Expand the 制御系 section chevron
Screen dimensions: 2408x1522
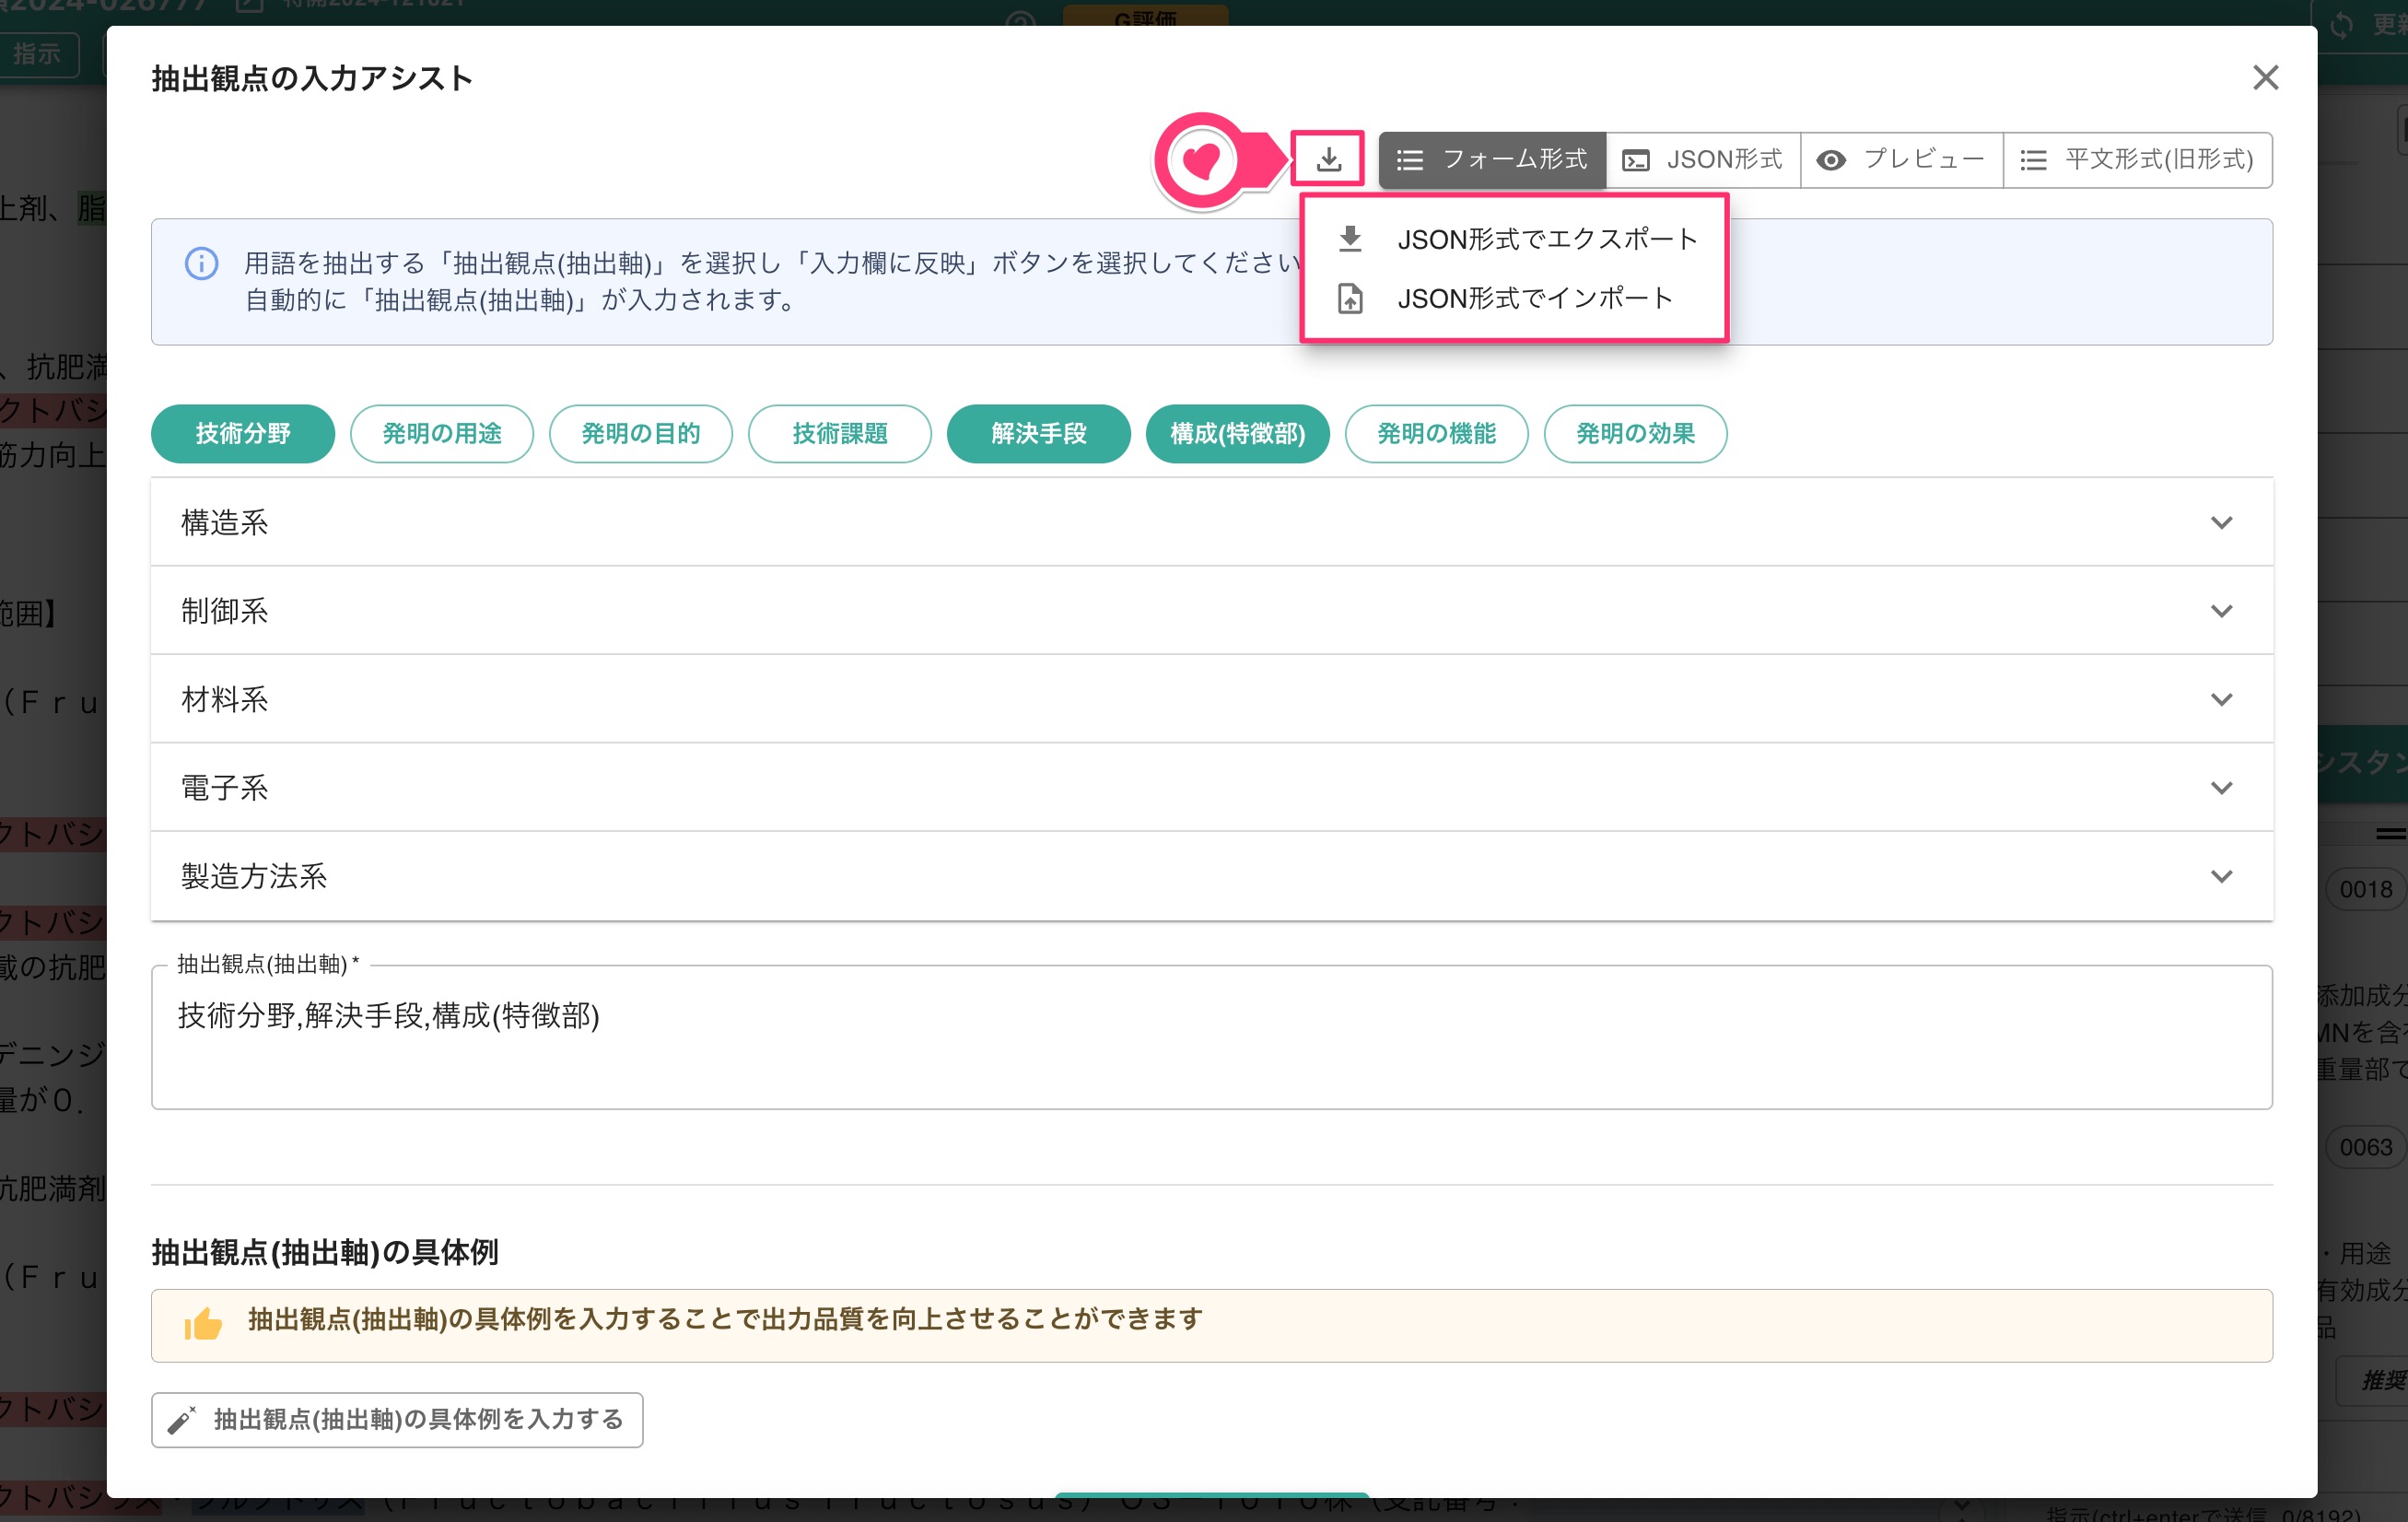2221,611
